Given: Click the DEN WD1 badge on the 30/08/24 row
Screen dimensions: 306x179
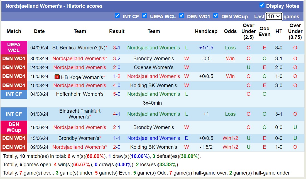Looking at the screenshot, I should (x=14, y=59).
